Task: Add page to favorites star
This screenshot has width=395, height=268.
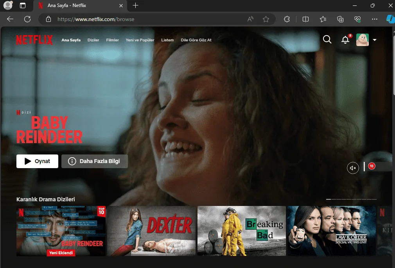Action: (x=266, y=19)
